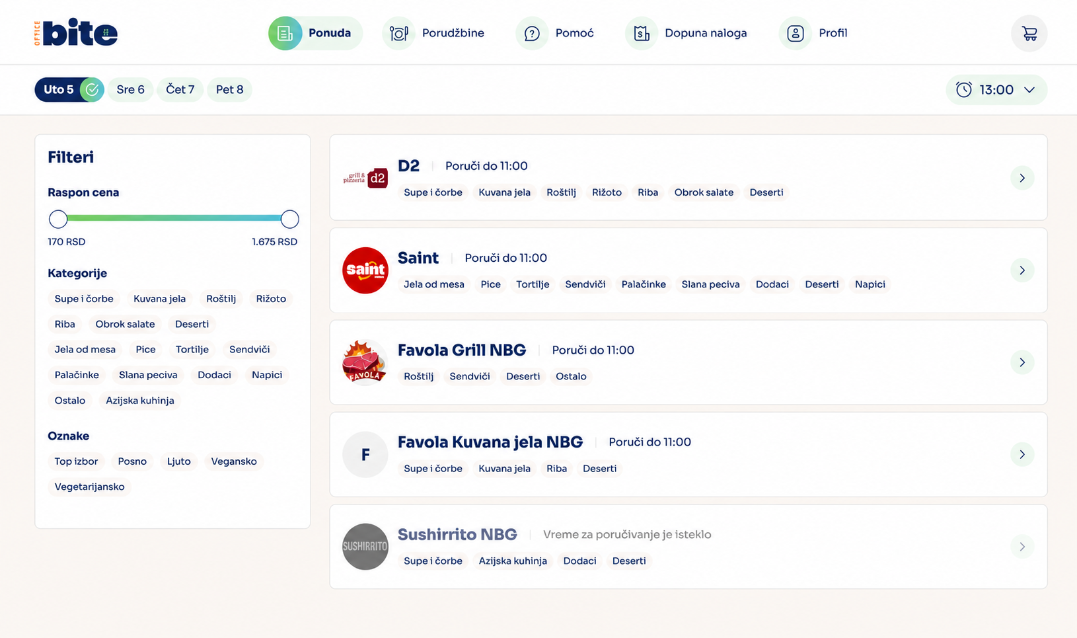Toggle Roštilj filter in Kategorije
The height and width of the screenshot is (638, 1077).
pyautogui.click(x=221, y=299)
